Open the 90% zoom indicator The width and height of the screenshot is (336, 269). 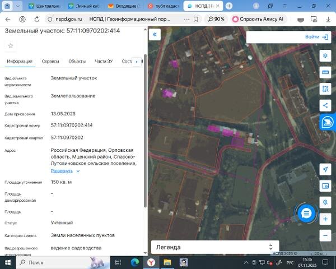216,19
